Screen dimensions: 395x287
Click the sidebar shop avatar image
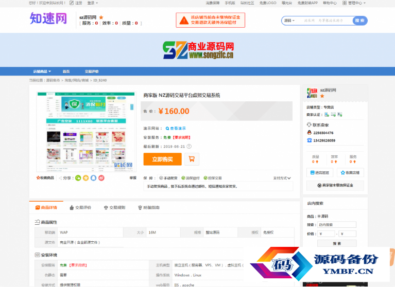312,93
